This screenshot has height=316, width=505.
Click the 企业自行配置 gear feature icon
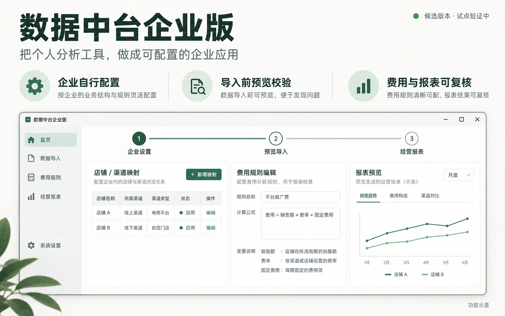[x=35, y=86]
